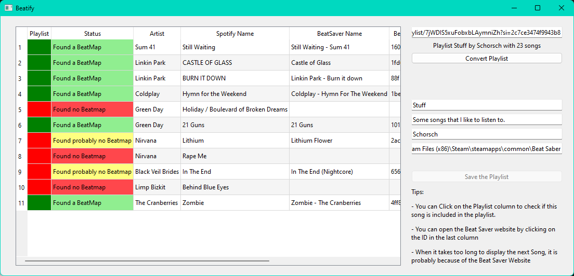This screenshot has height=276, width=574.
Task: Click the 'Coldplay' artist cell
Action: coord(157,94)
